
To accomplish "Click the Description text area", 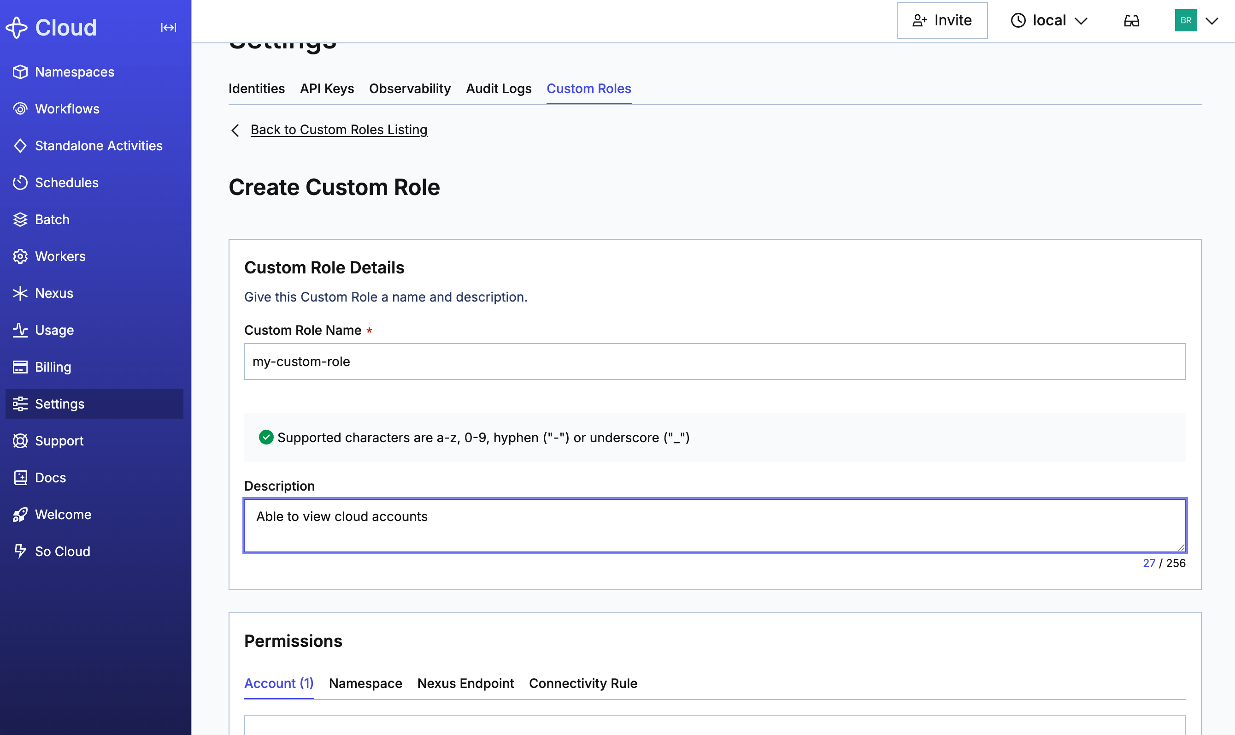I will click(x=715, y=526).
